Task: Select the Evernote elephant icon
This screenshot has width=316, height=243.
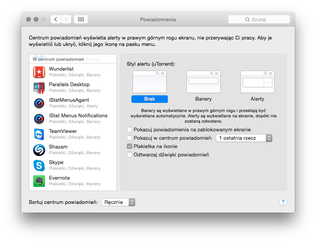Action: point(39,181)
